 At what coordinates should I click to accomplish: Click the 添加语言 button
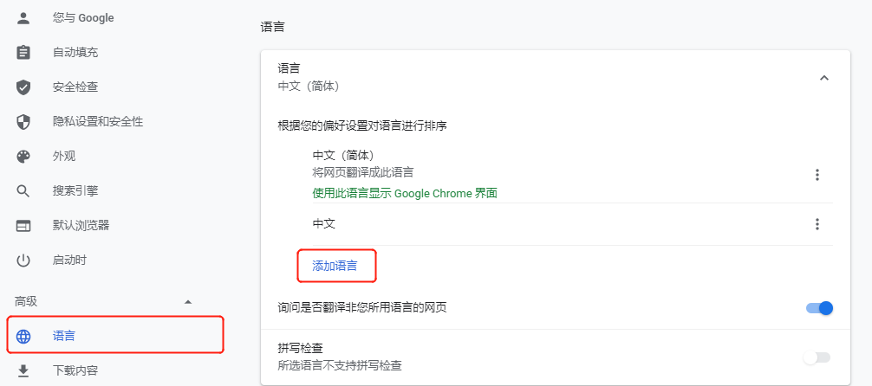click(335, 266)
